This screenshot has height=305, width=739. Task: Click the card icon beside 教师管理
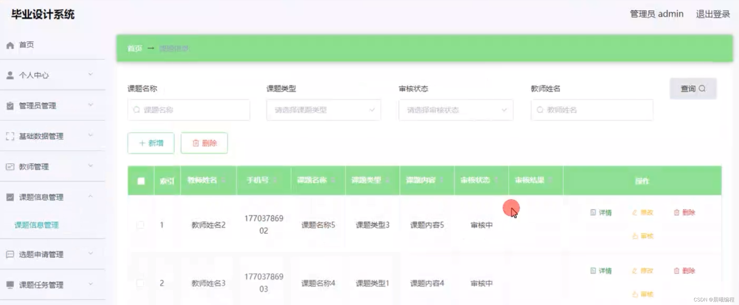[10, 167]
